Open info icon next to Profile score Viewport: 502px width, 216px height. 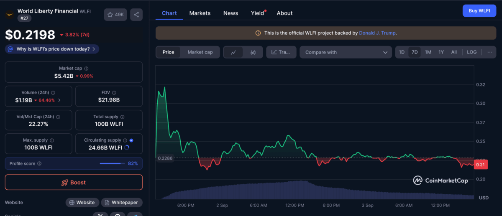[x=39, y=163]
